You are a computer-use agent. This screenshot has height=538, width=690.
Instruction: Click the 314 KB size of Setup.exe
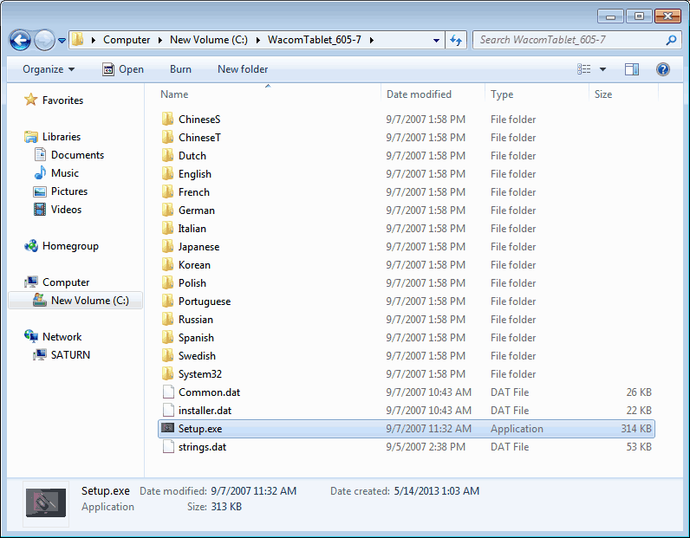(x=636, y=429)
